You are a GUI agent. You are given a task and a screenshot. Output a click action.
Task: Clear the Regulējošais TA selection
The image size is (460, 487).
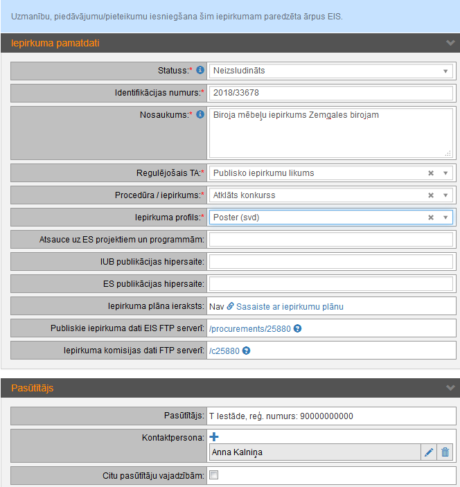click(430, 173)
